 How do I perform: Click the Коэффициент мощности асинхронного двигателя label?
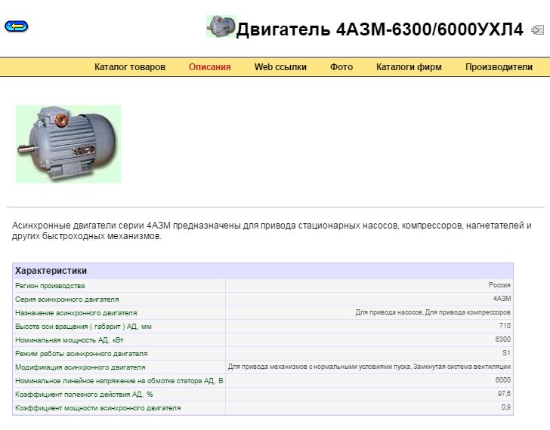click(x=98, y=408)
